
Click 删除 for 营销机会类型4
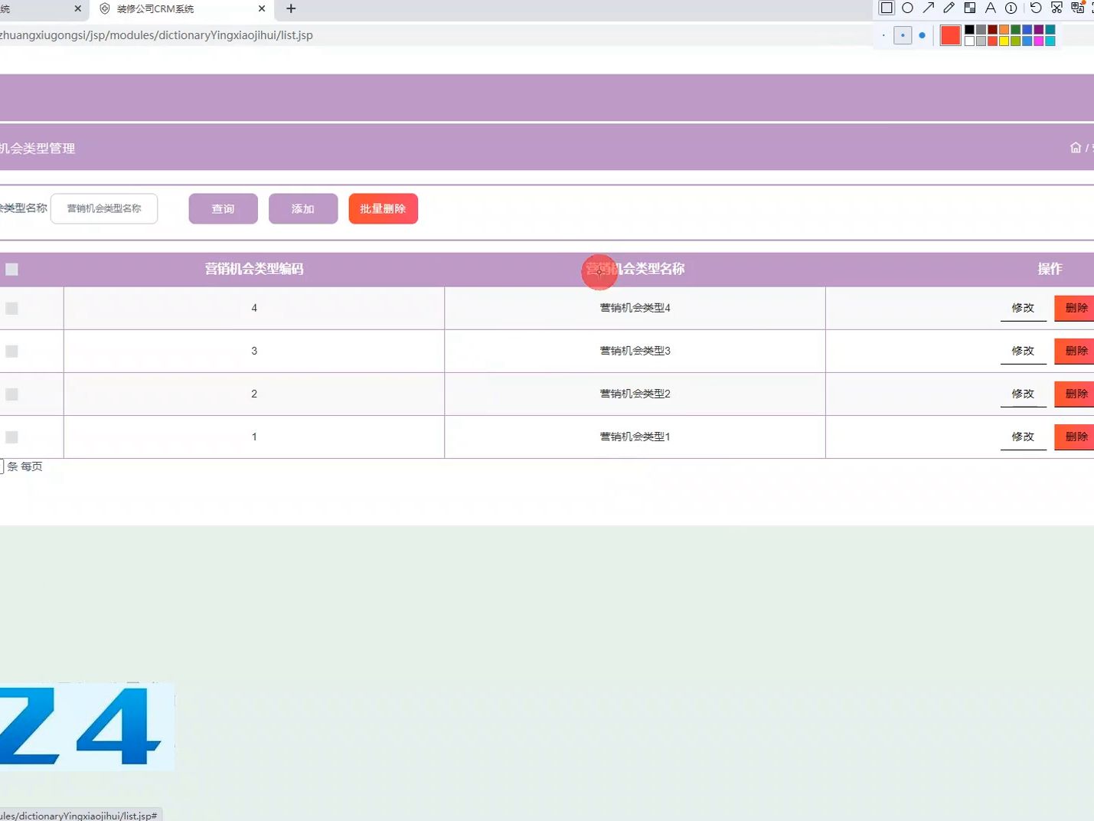1075,308
